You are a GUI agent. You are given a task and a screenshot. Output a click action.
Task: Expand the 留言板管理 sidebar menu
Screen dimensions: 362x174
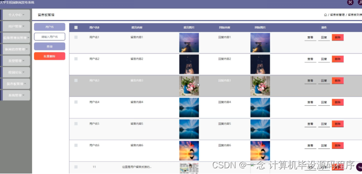click(16, 84)
